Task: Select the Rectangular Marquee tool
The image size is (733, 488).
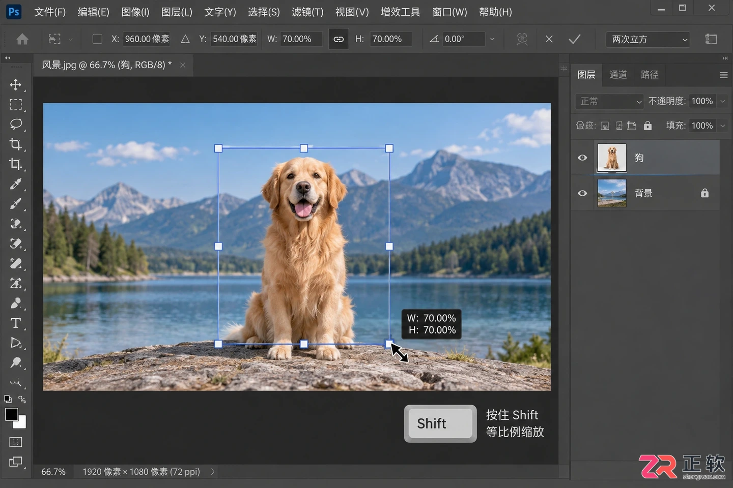Action: pyautogui.click(x=16, y=104)
